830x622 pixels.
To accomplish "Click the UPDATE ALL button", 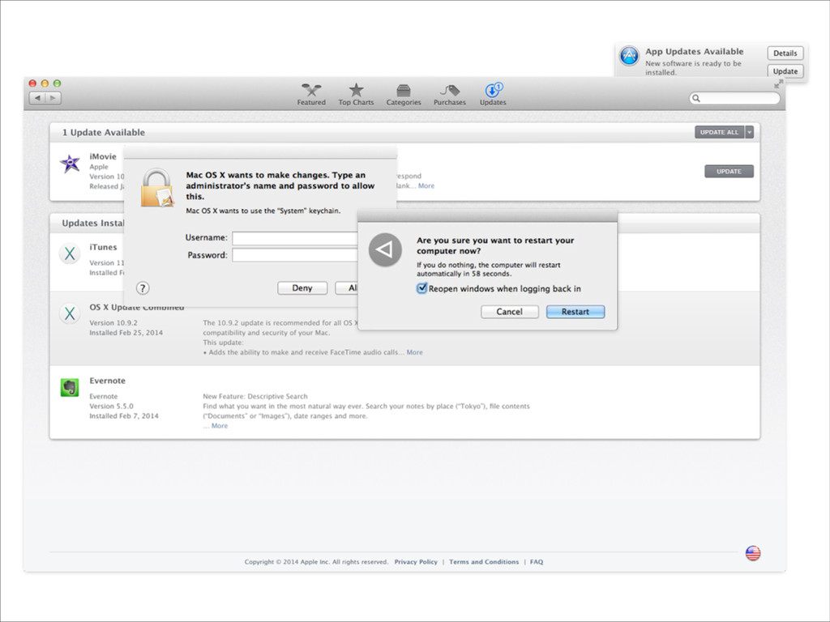I will pyautogui.click(x=720, y=132).
